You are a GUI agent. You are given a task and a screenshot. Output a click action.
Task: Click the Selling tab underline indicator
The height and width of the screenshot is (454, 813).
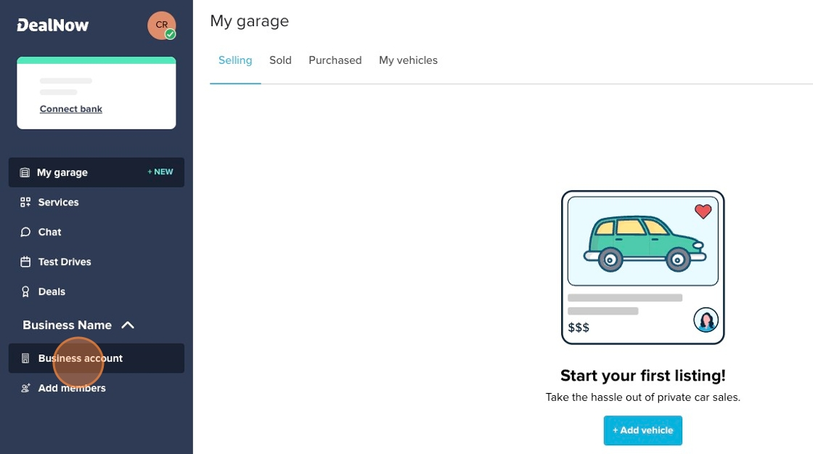235,84
